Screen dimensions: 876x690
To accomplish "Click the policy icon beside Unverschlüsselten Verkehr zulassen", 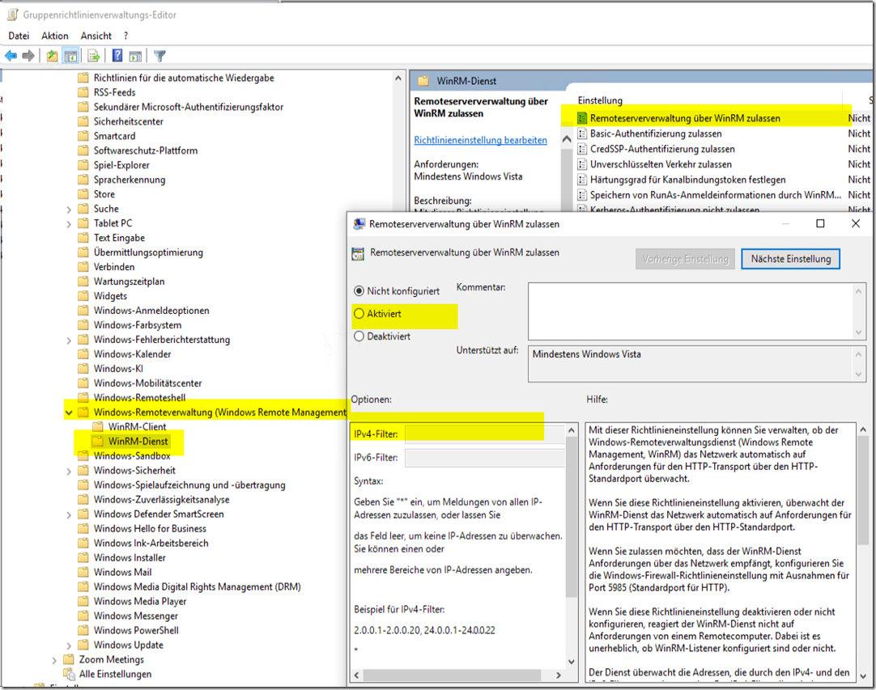I will (x=582, y=164).
